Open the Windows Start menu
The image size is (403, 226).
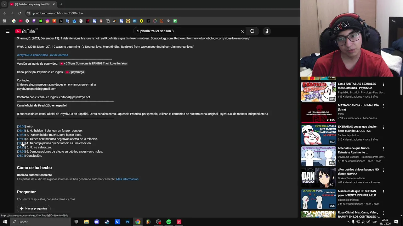pos(5,222)
